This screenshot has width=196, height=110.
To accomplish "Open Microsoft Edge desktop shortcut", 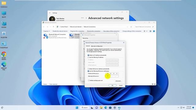I will coord(4,66).
